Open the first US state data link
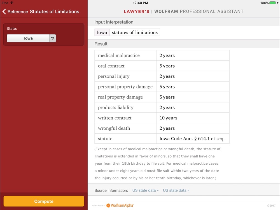The width and height of the screenshot is (280, 210). [x=145, y=190]
